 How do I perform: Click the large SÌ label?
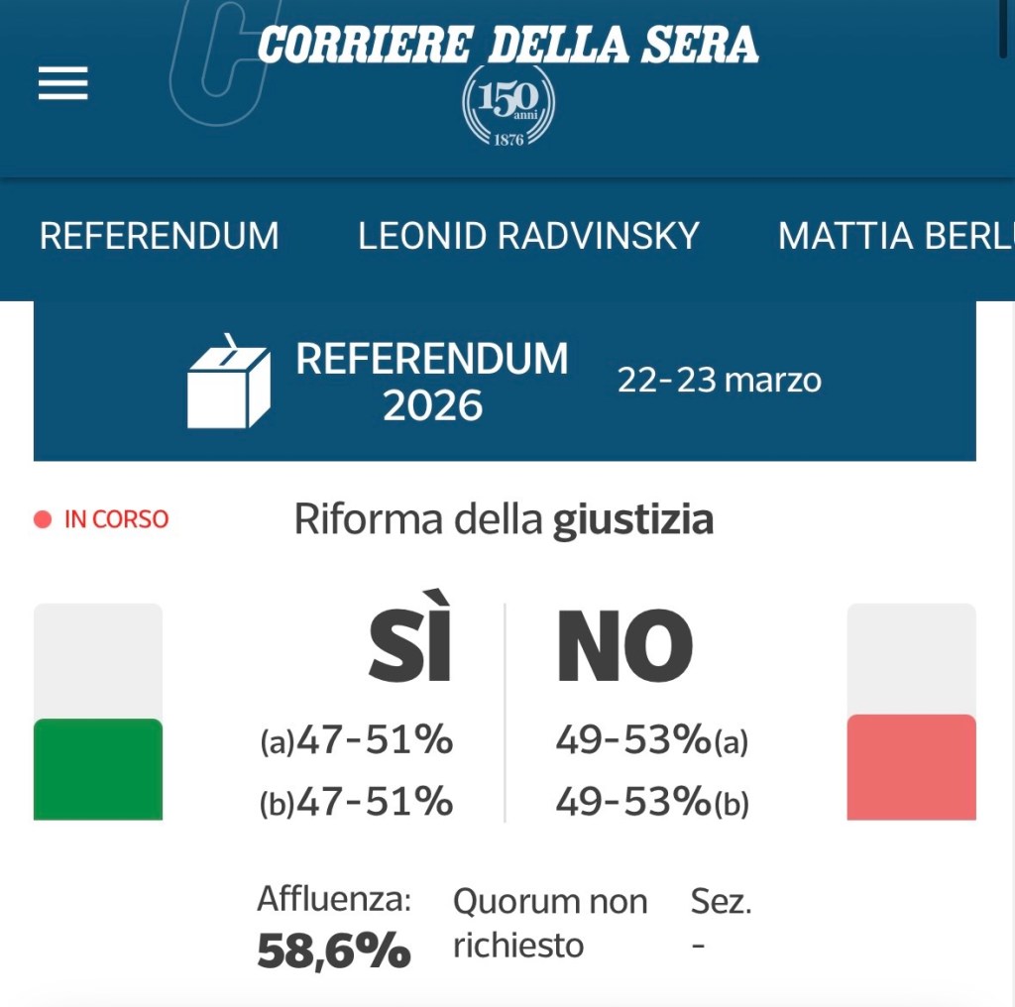coord(409,646)
